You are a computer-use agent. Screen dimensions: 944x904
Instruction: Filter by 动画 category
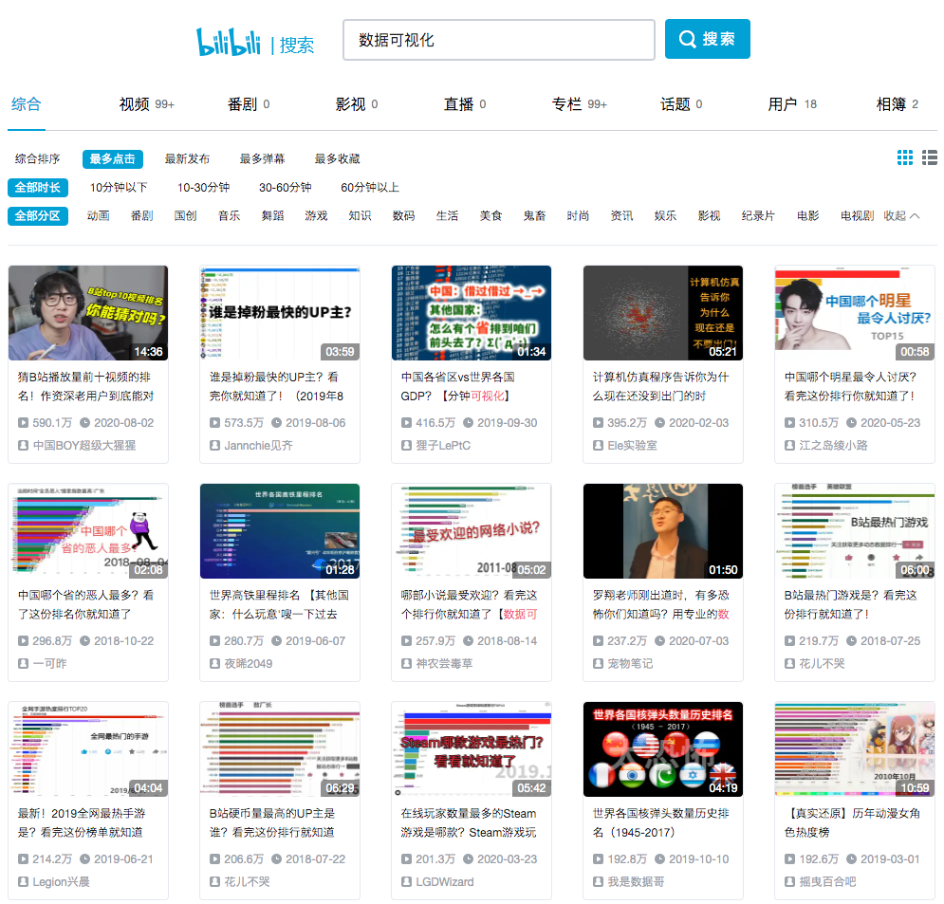(98, 215)
